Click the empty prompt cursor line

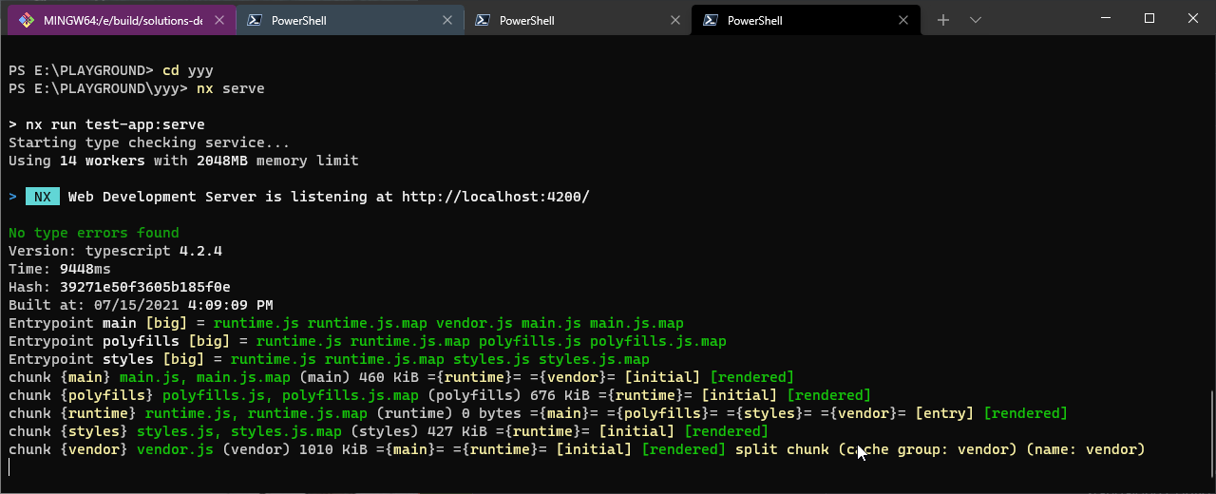coord(9,467)
